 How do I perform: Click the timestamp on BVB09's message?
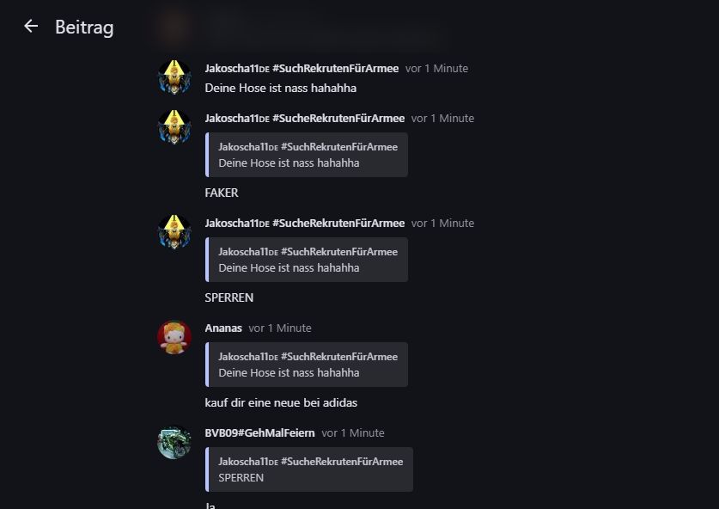353,433
